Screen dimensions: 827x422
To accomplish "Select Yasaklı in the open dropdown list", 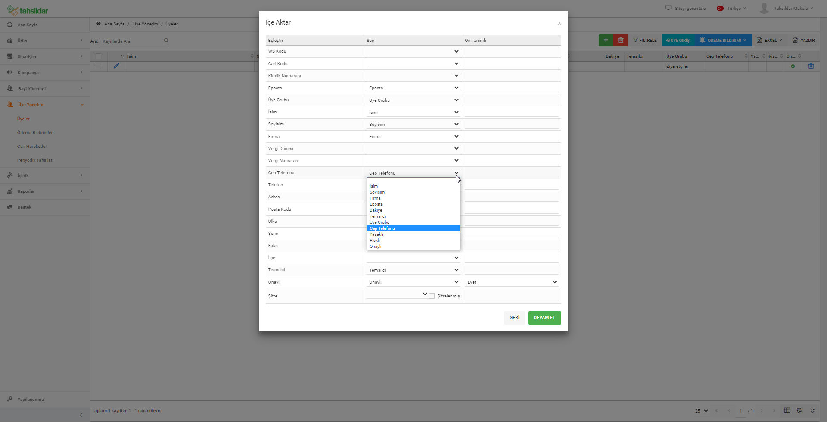I will (413, 234).
